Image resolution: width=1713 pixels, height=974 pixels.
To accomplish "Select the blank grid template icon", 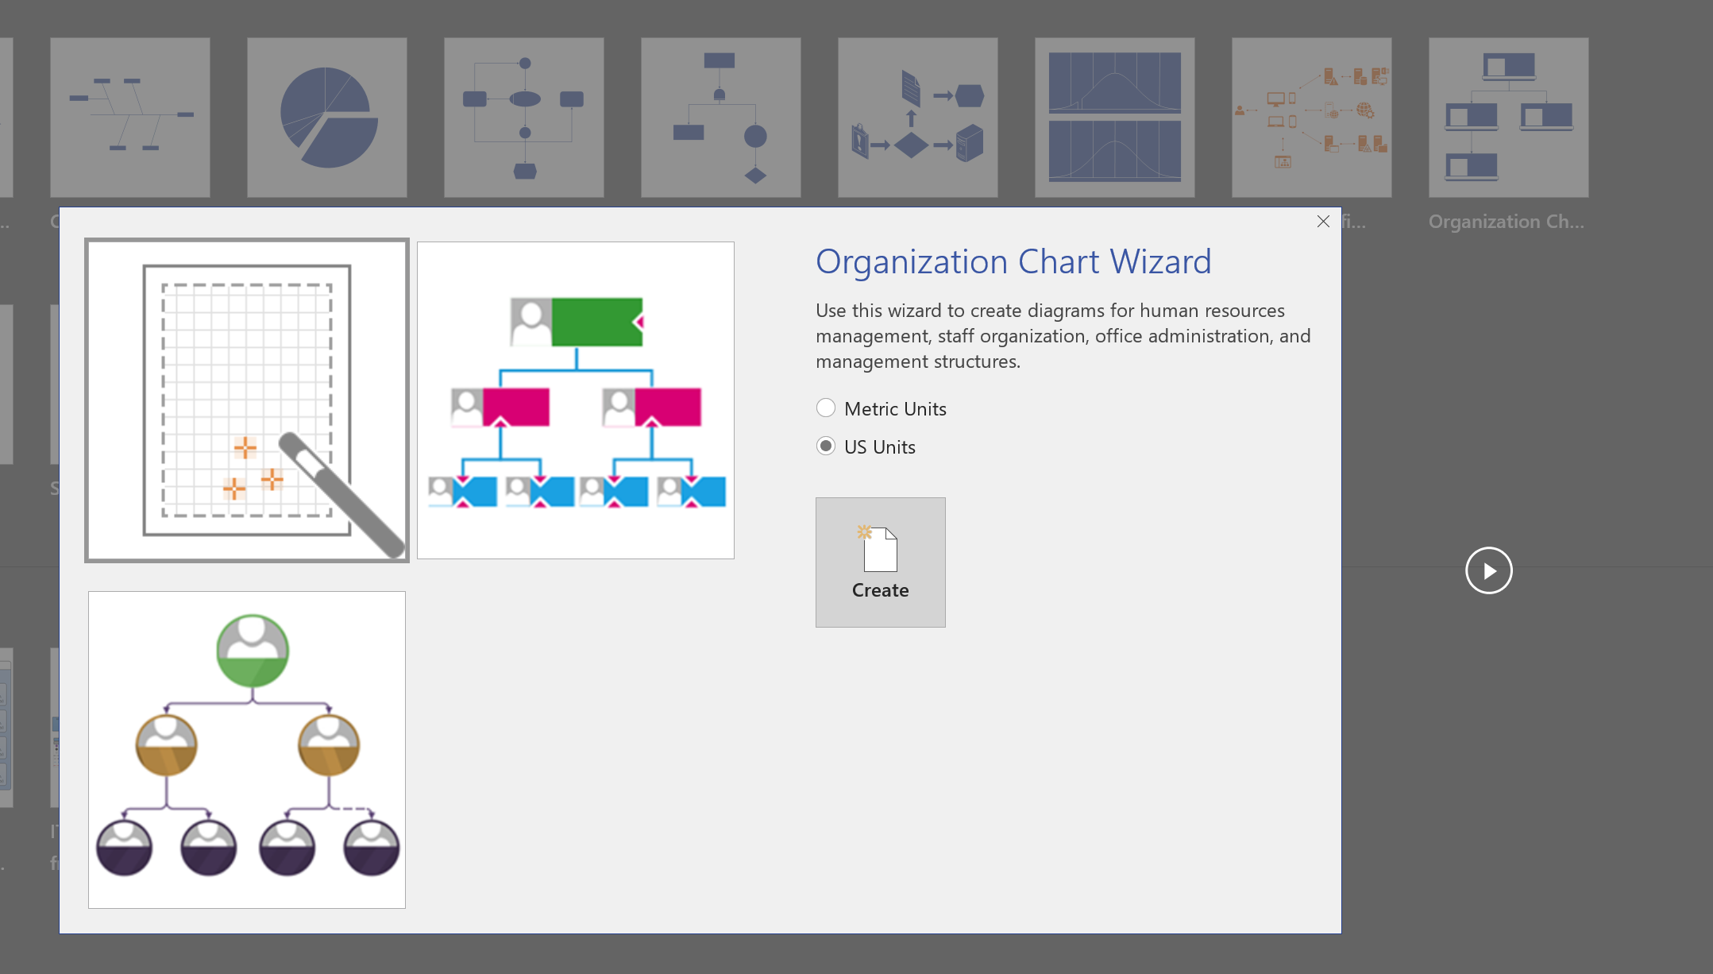I will pyautogui.click(x=246, y=400).
